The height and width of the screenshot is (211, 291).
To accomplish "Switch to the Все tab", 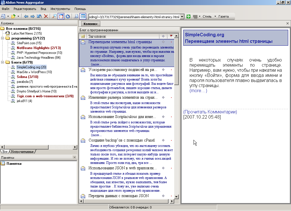I will point(5,152).
